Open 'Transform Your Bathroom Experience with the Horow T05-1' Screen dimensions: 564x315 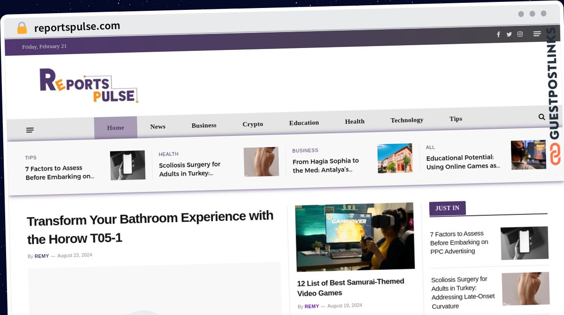(x=150, y=228)
